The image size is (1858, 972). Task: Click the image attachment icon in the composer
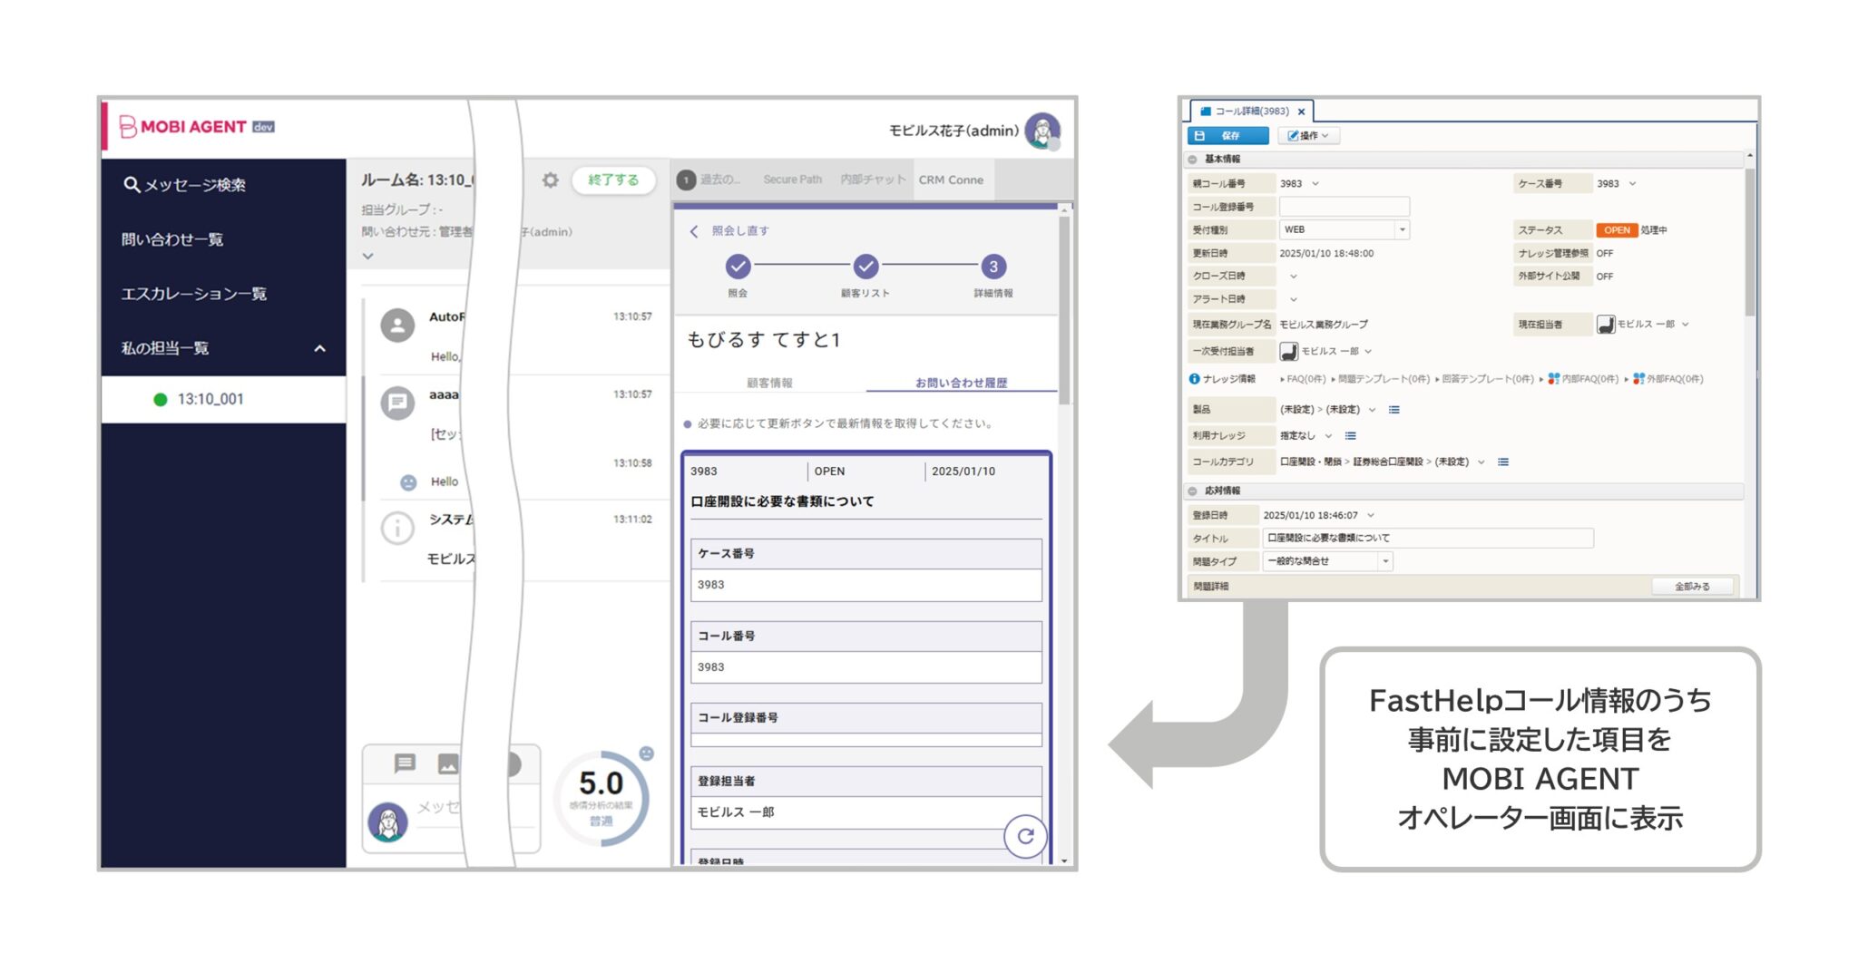[x=448, y=763]
